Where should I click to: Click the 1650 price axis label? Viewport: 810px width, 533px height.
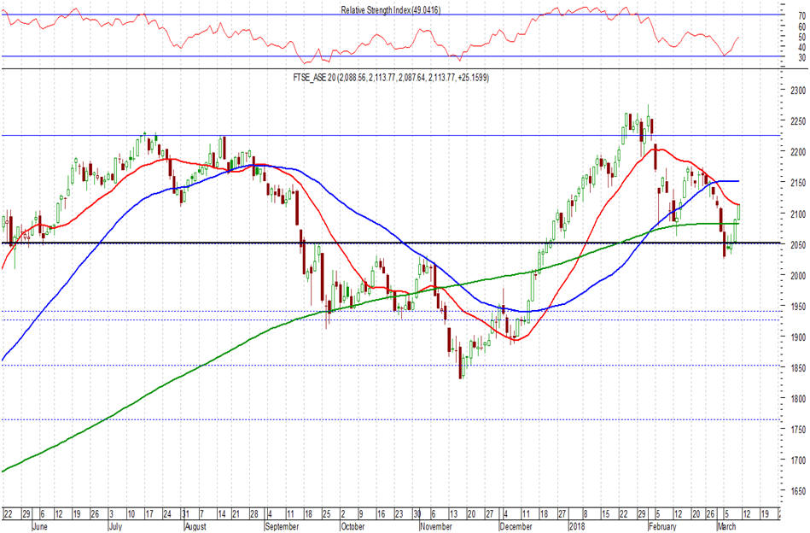798,491
